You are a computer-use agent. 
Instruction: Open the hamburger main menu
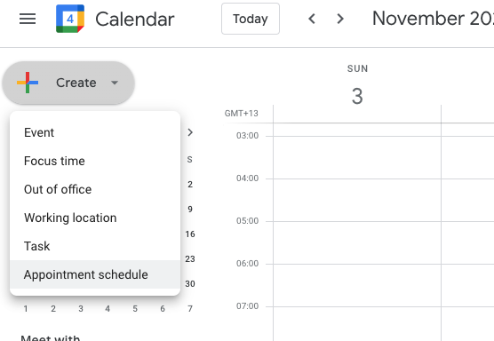pos(28,19)
